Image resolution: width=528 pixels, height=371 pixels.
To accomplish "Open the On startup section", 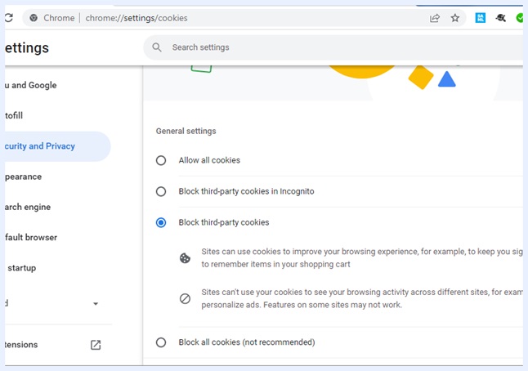I will [x=21, y=268].
